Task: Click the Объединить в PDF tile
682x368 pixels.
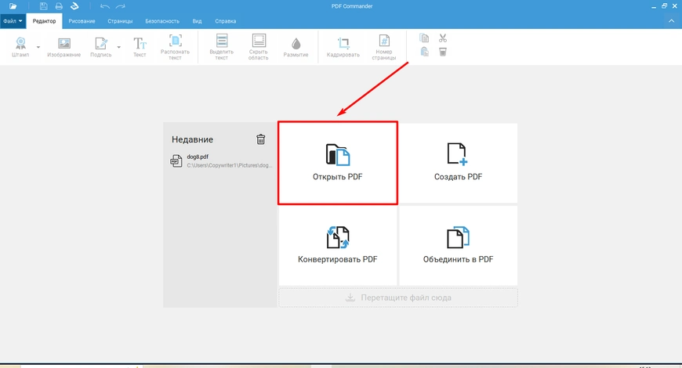Action: pyautogui.click(x=458, y=246)
